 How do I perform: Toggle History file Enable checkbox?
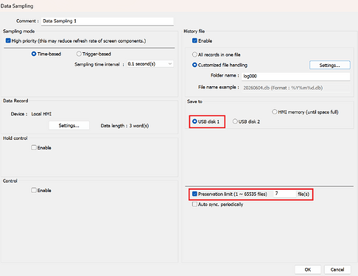tap(194, 40)
